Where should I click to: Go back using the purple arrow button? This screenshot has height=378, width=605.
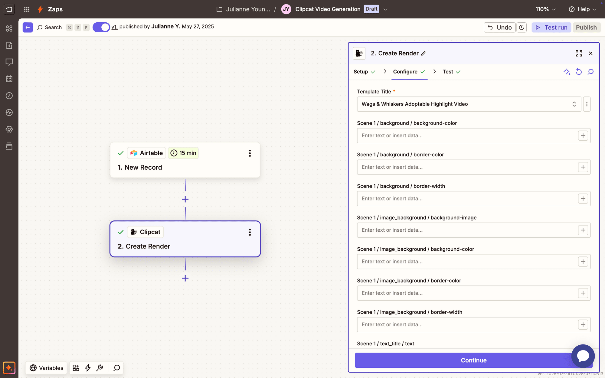(x=28, y=27)
